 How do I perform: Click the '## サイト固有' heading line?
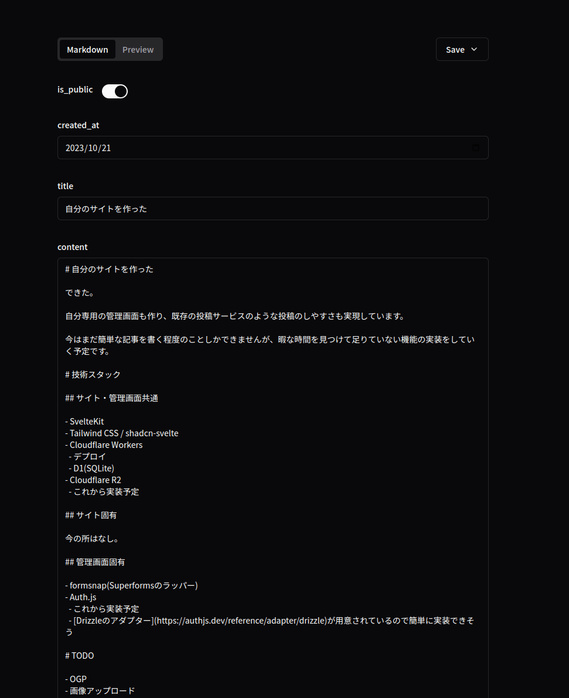(x=91, y=515)
